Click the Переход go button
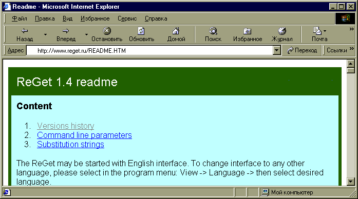358x199 pixels. click(302, 50)
